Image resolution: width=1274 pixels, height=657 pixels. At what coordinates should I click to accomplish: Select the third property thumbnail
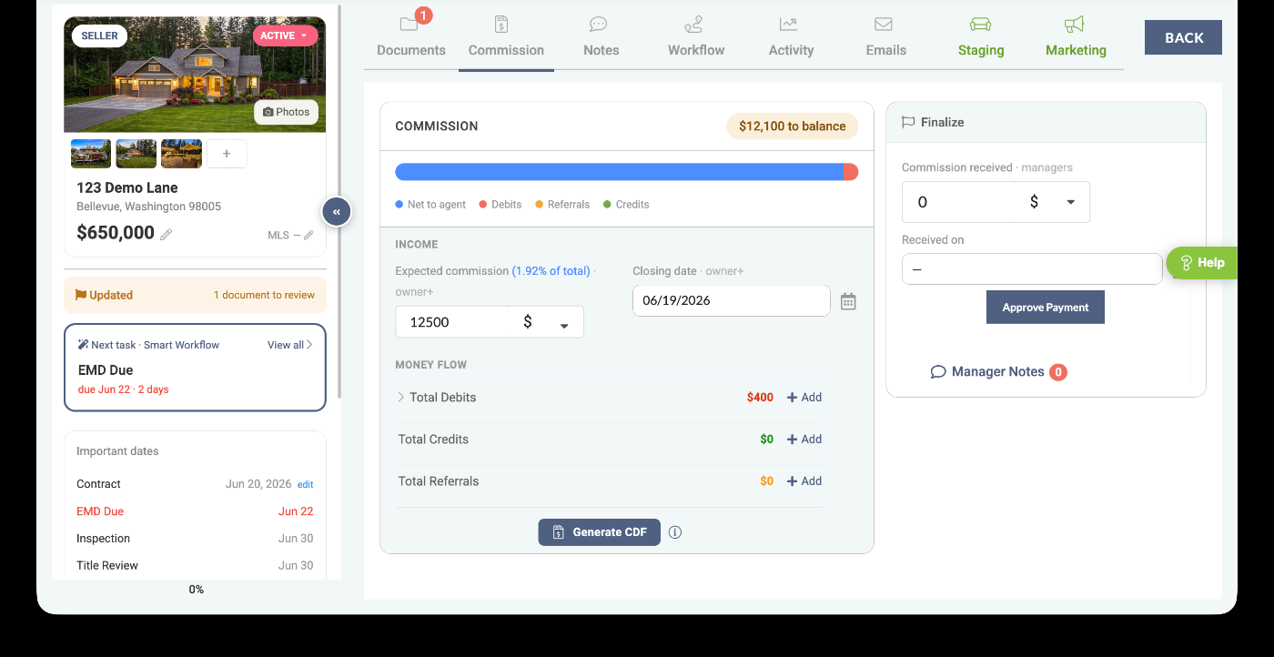[181, 154]
